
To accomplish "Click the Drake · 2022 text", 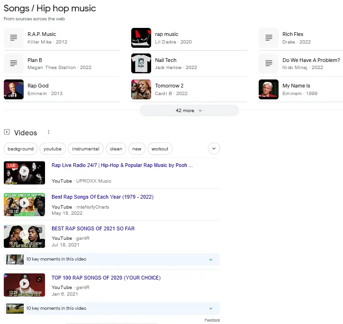I will pos(297,42).
